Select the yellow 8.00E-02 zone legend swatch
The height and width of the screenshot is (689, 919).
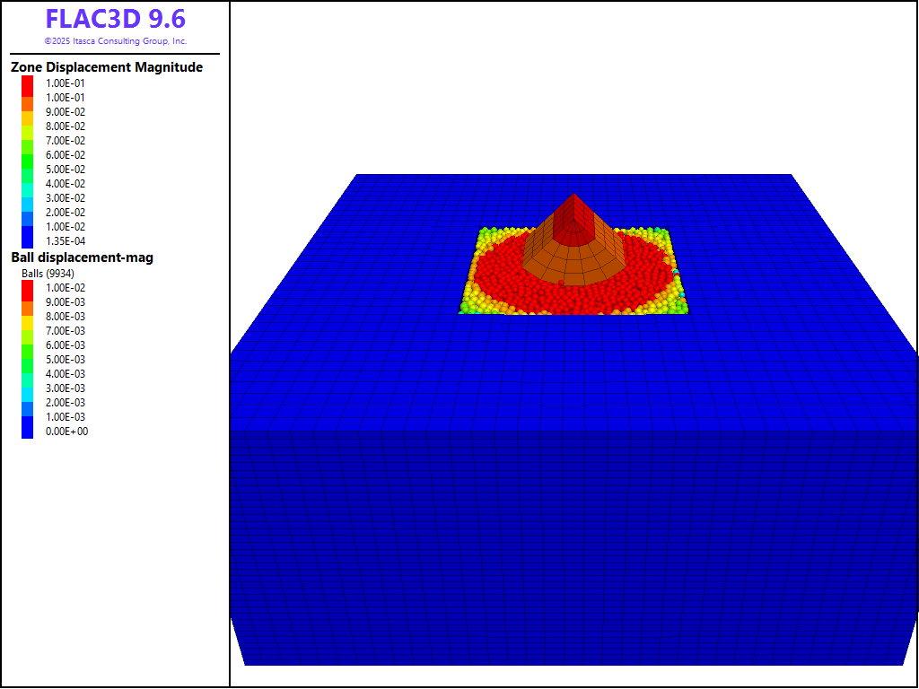coord(28,126)
